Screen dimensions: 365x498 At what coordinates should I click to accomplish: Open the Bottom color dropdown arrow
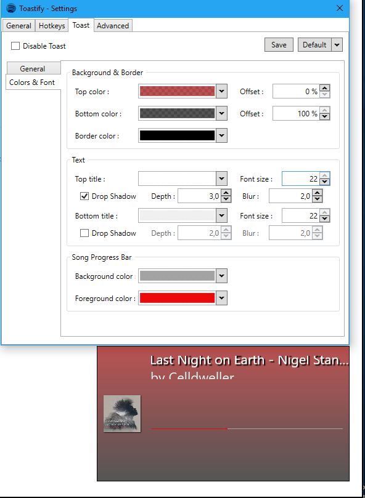point(221,114)
